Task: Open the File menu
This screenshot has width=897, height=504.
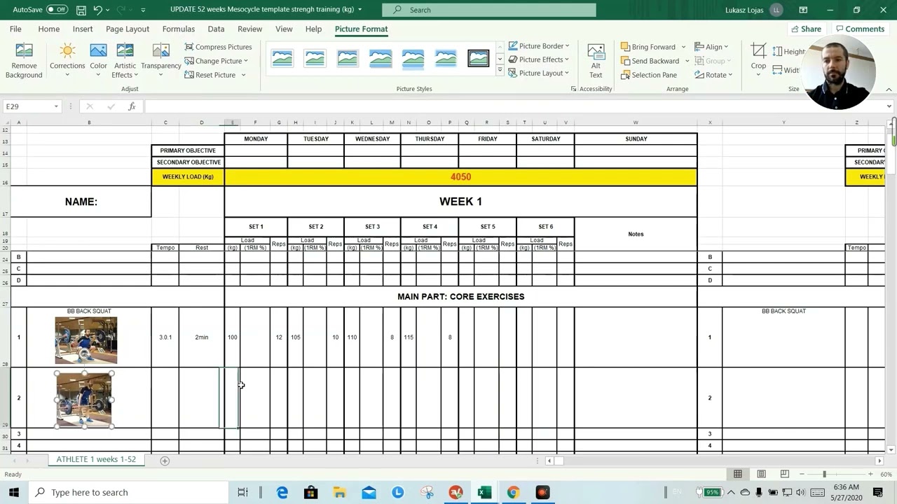Action: click(x=15, y=29)
